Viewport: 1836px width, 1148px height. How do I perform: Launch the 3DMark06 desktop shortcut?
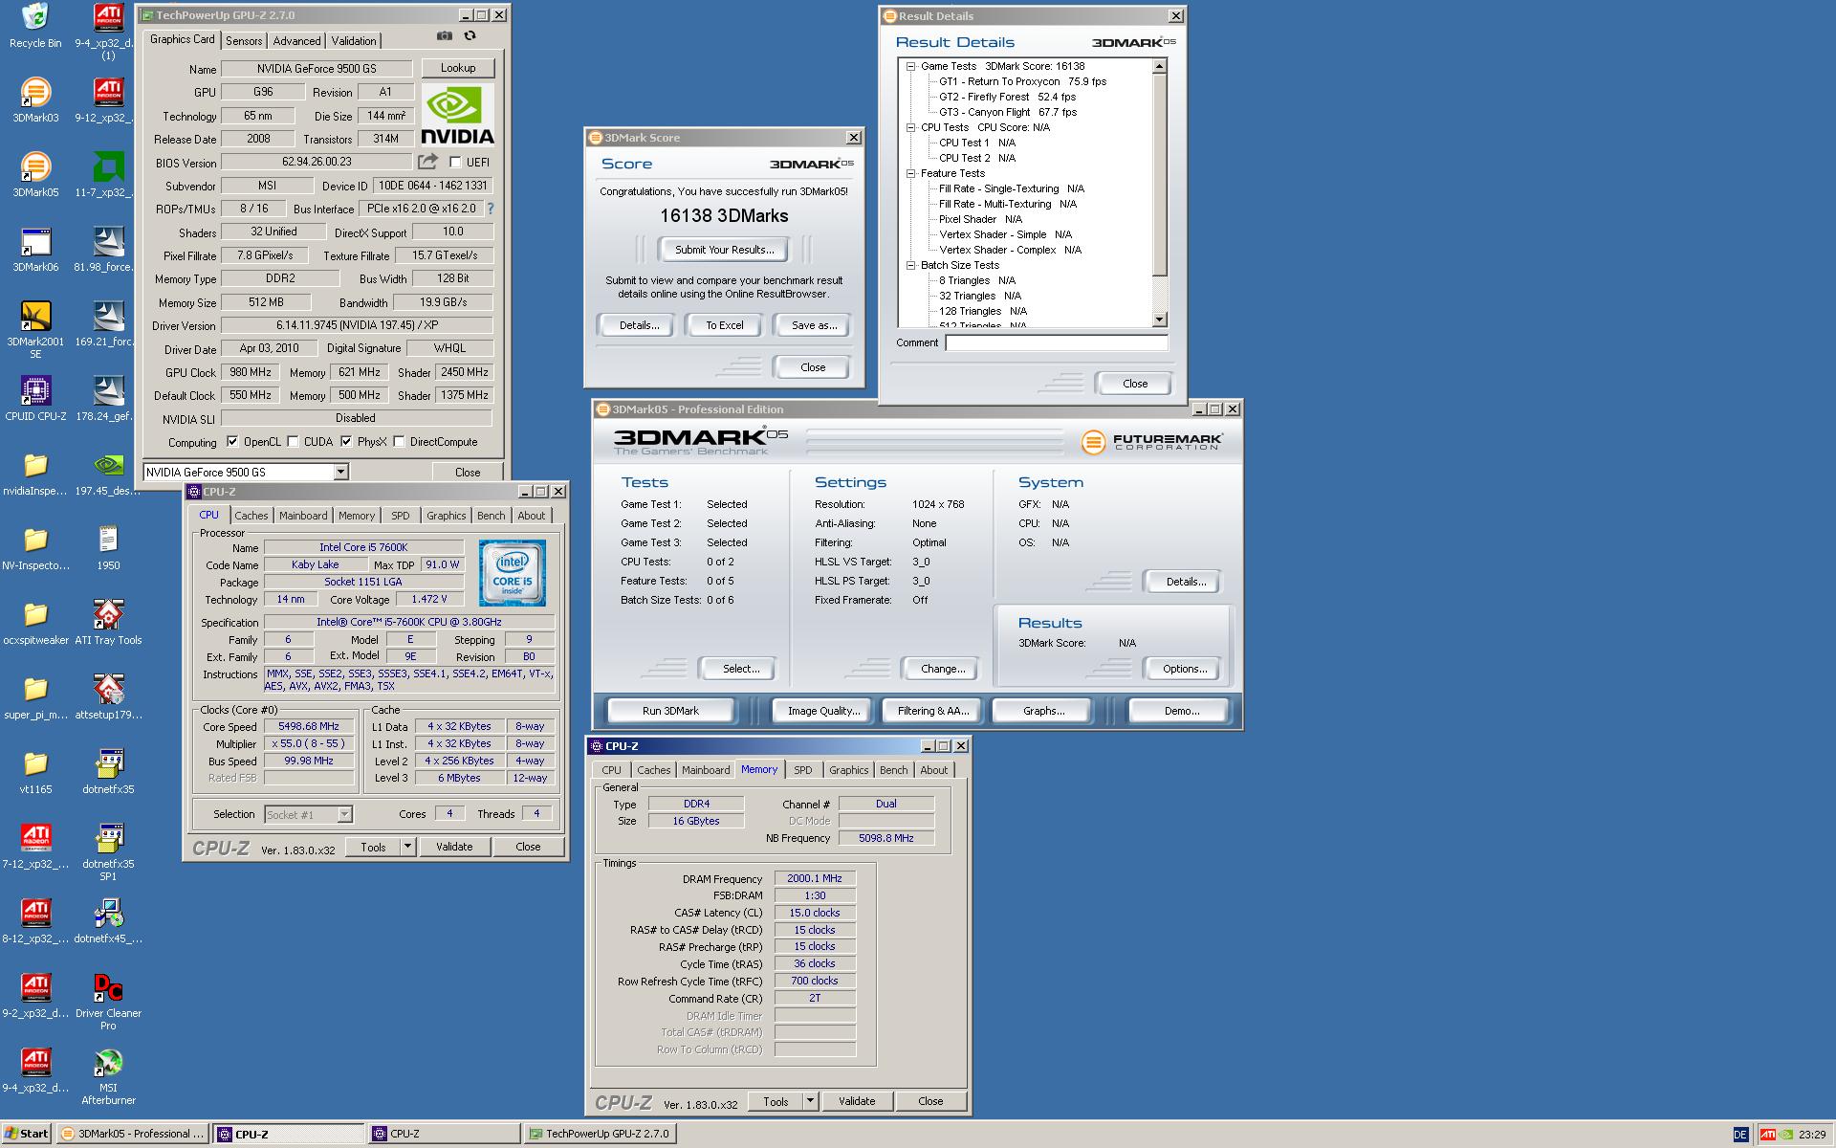pos(35,250)
